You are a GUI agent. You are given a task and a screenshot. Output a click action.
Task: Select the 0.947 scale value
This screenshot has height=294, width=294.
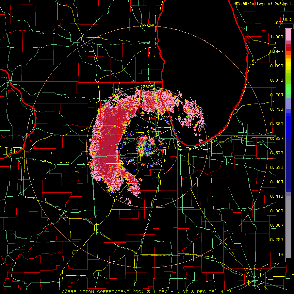(277, 51)
